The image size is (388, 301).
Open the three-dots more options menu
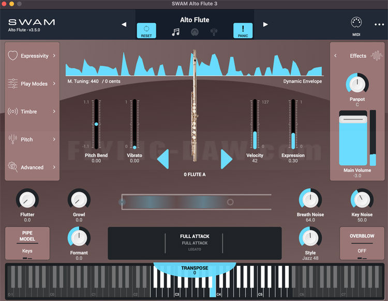coord(379,24)
